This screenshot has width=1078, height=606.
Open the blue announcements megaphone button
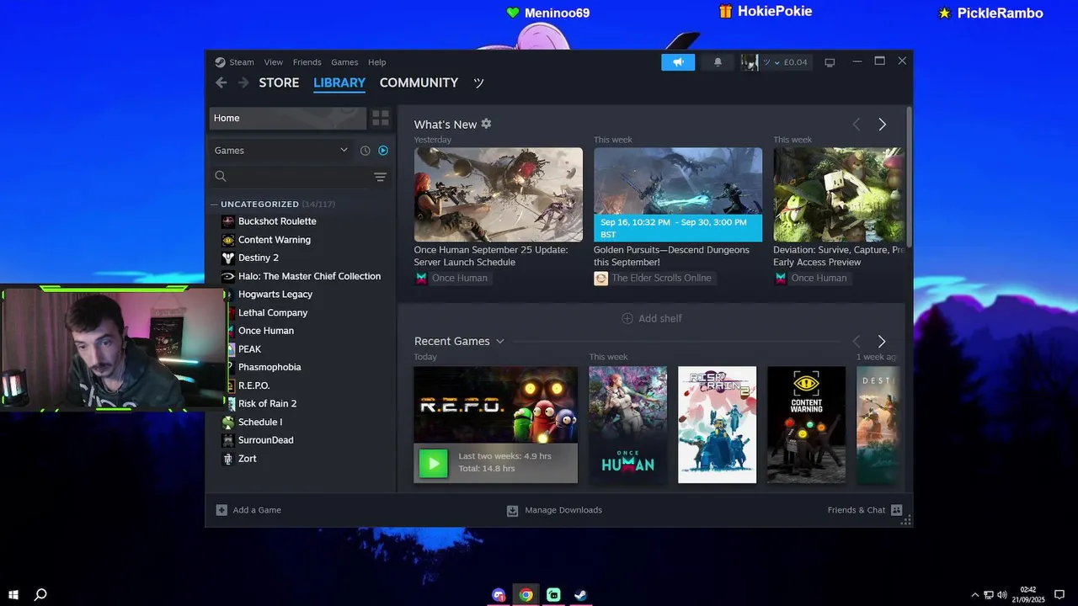click(678, 62)
